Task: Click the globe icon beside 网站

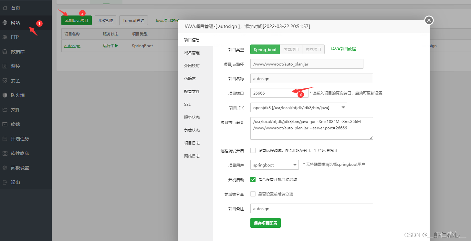Action: click(5, 23)
